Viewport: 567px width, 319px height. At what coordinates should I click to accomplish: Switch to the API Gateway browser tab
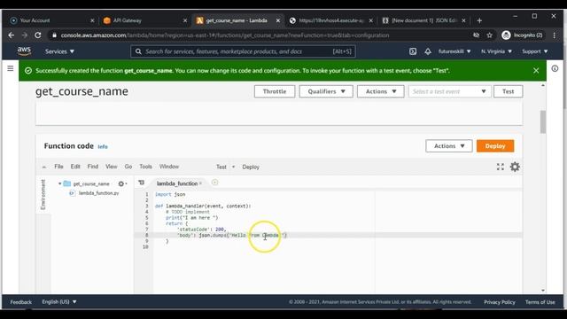click(144, 20)
